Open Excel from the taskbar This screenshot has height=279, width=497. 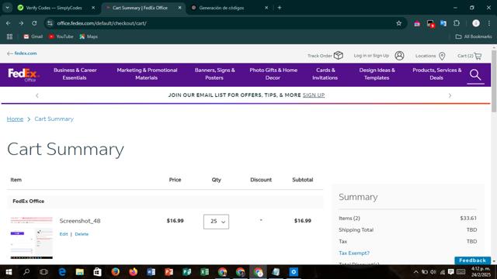[204, 272]
